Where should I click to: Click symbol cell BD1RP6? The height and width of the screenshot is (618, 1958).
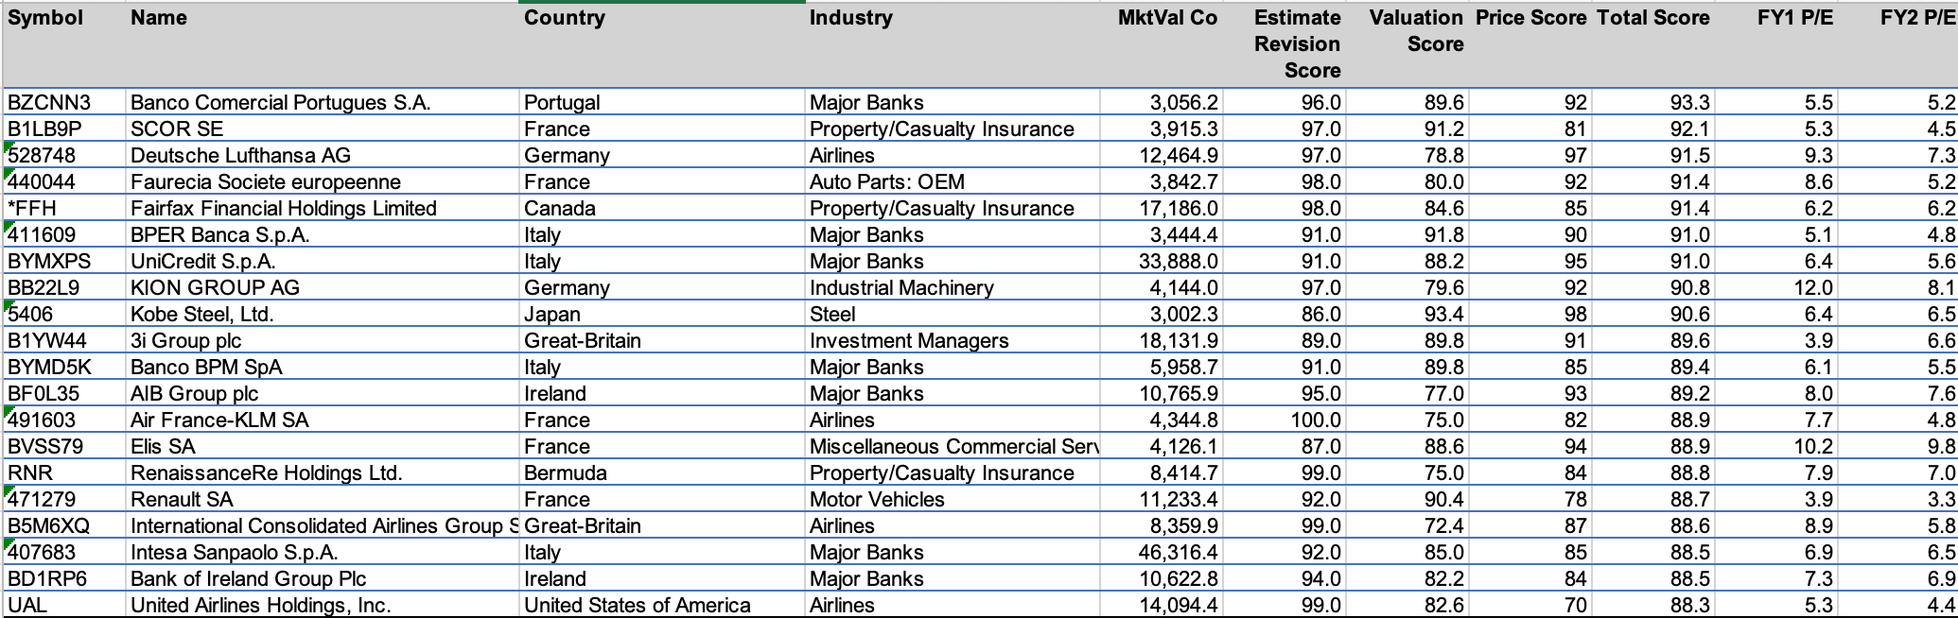coord(63,578)
